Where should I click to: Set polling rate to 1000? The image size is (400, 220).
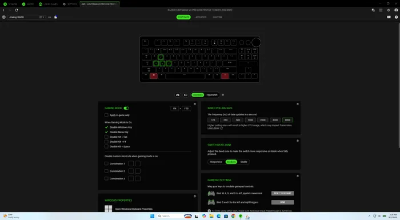pos(250,120)
